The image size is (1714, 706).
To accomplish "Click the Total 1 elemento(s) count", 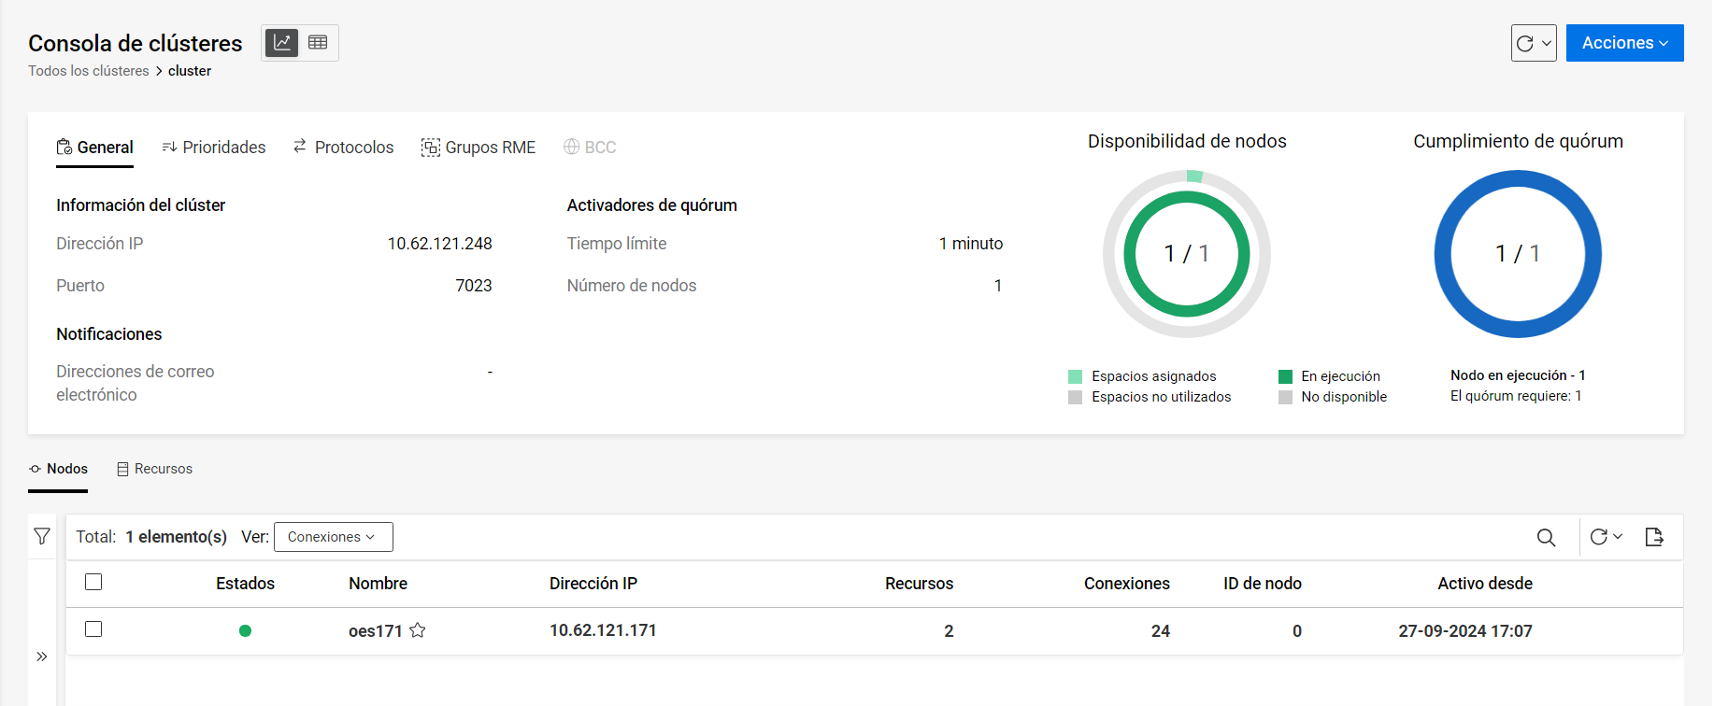I will tap(151, 537).
